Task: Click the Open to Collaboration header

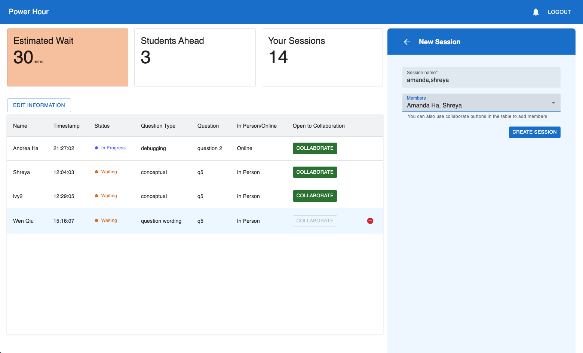Action: point(319,126)
